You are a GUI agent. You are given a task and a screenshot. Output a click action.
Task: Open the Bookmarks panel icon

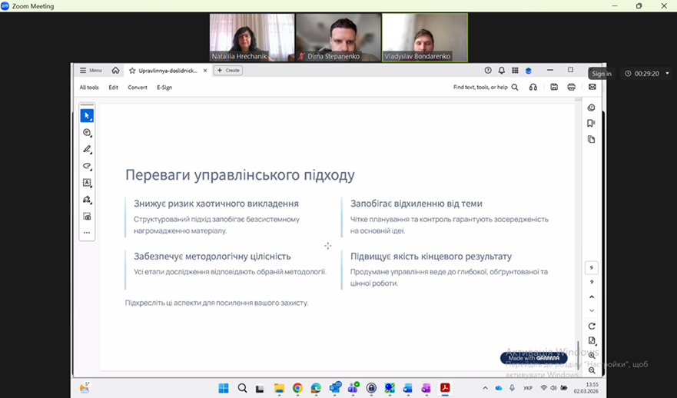click(x=591, y=124)
